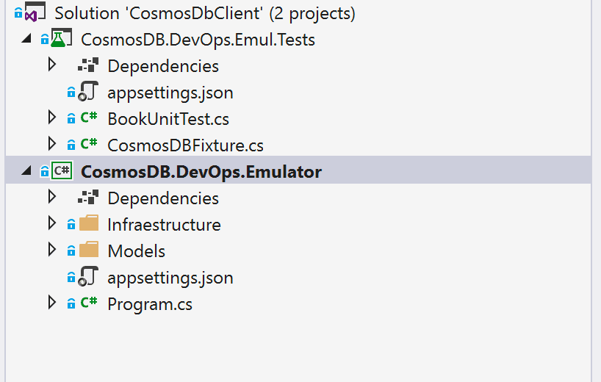Click the Infraestructure folder icon
The width and height of the screenshot is (601, 382).
click(x=89, y=223)
